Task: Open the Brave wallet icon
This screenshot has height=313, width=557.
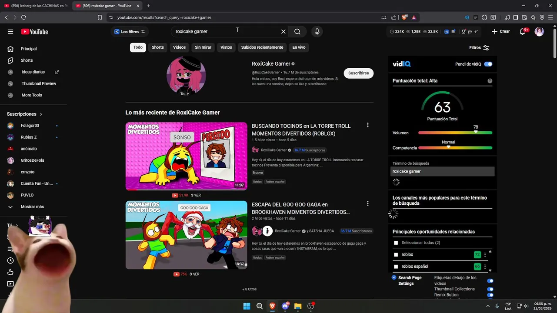Action: (x=524, y=17)
